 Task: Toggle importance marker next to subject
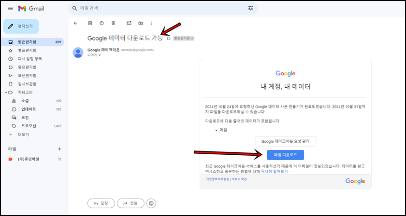169,38
